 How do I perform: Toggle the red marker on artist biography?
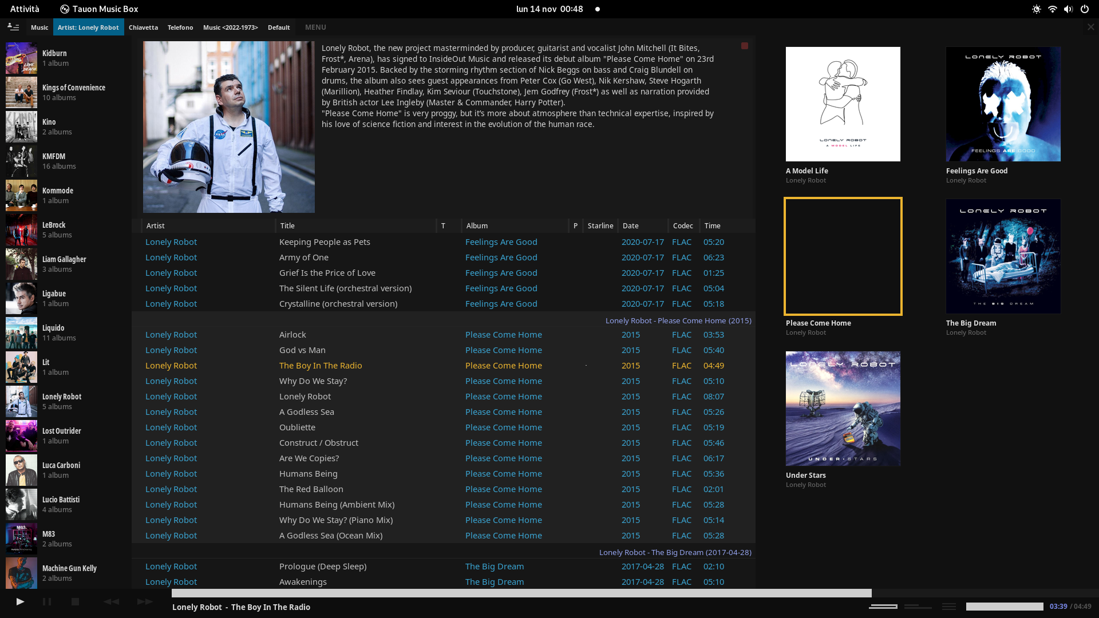[x=745, y=46]
